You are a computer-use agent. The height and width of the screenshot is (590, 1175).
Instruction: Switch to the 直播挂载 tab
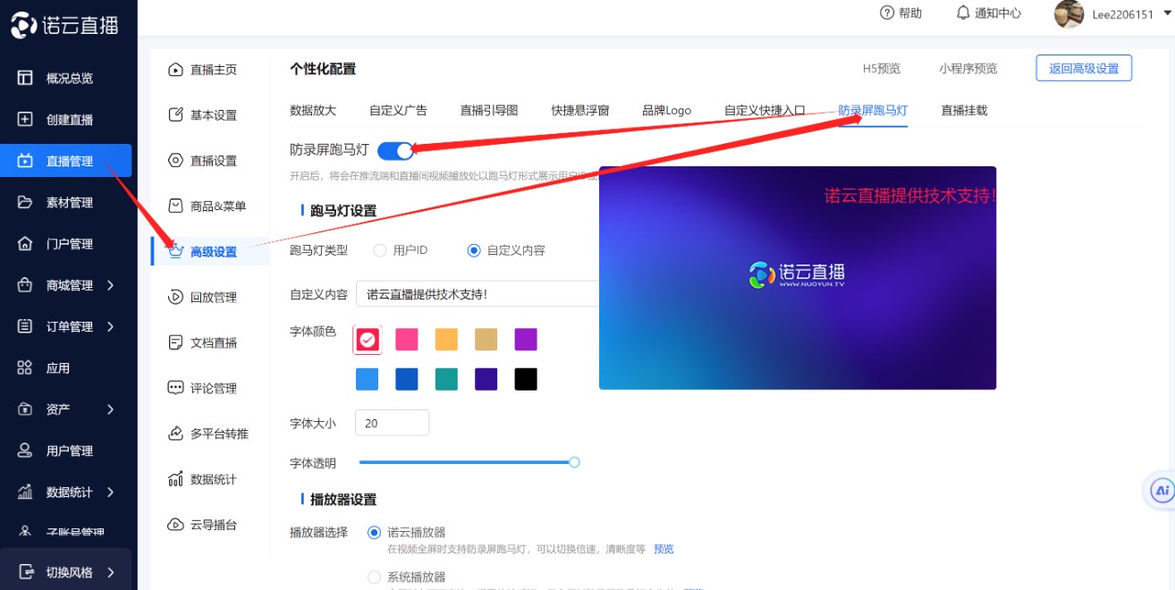[964, 110]
